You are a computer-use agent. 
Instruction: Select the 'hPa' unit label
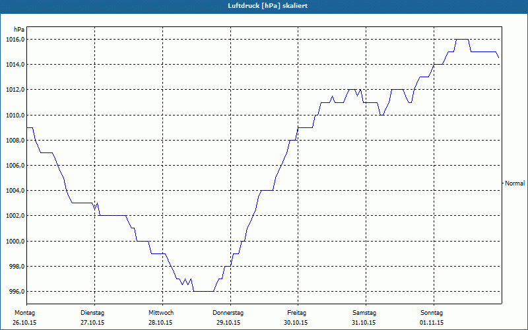tap(19, 30)
